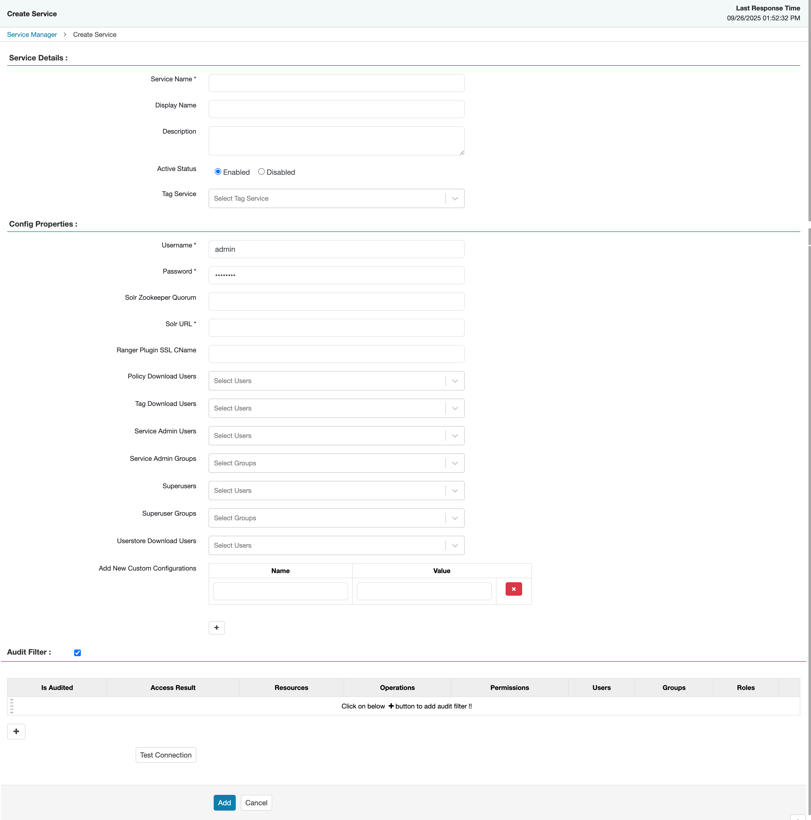Open the Service Admin Groups dropdown
811x820 pixels.
click(454, 463)
